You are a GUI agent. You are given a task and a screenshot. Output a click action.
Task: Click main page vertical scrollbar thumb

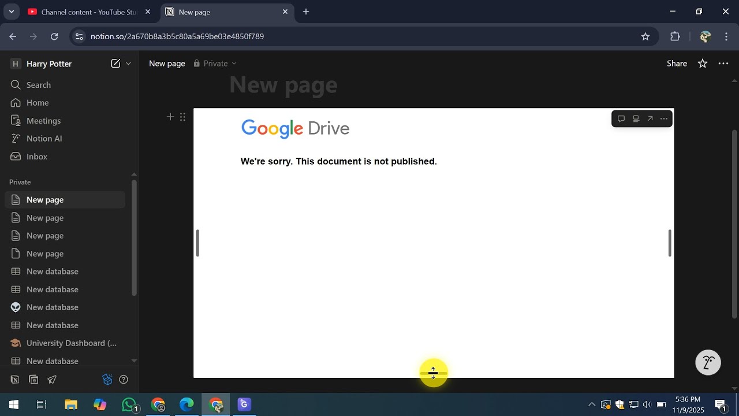(734, 224)
